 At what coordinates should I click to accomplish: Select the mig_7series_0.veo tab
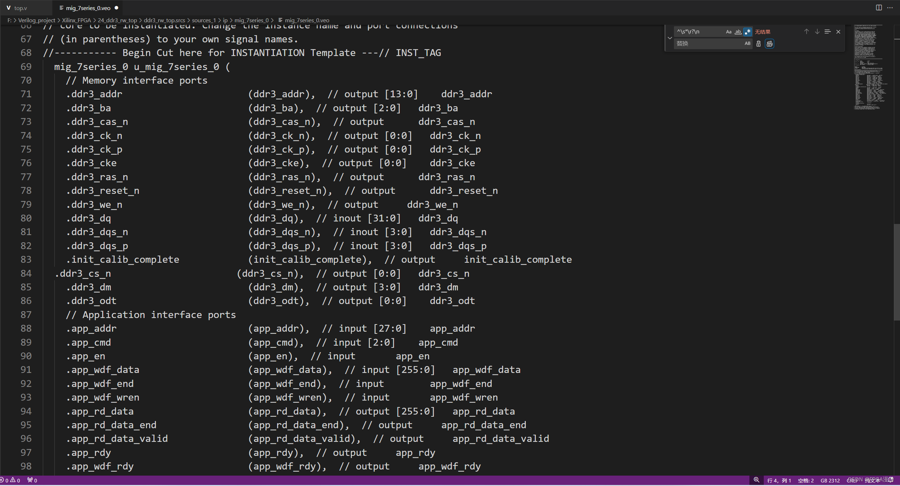[88, 8]
